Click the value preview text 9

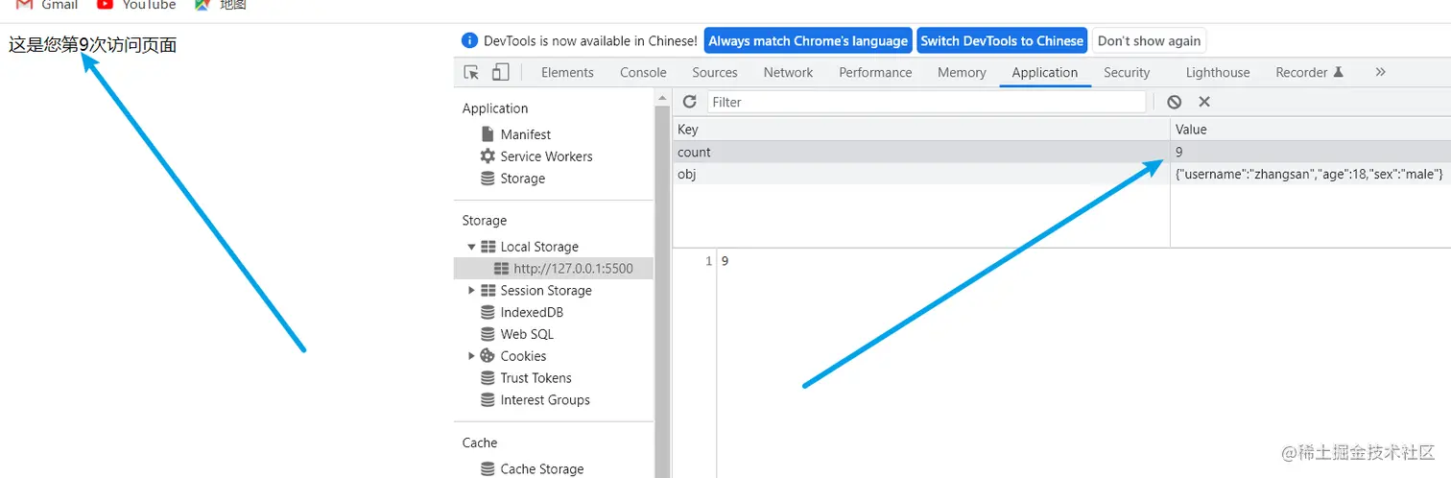click(x=725, y=261)
